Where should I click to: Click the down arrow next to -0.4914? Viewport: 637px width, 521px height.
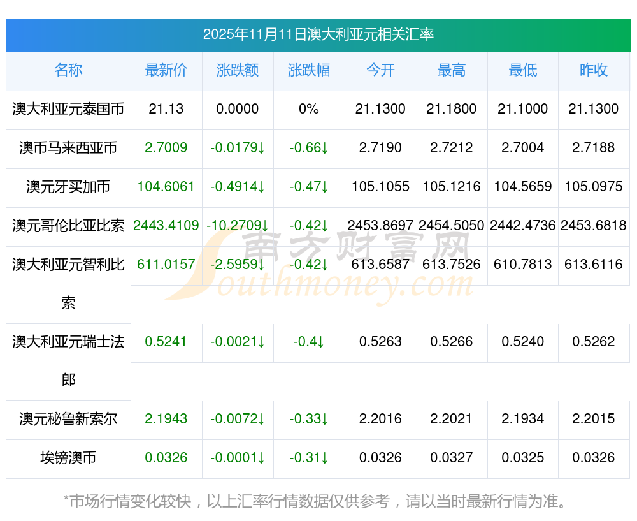coord(262,187)
